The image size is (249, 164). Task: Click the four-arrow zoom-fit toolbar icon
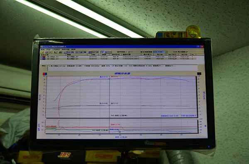pyautogui.click(x=110, y=52)
